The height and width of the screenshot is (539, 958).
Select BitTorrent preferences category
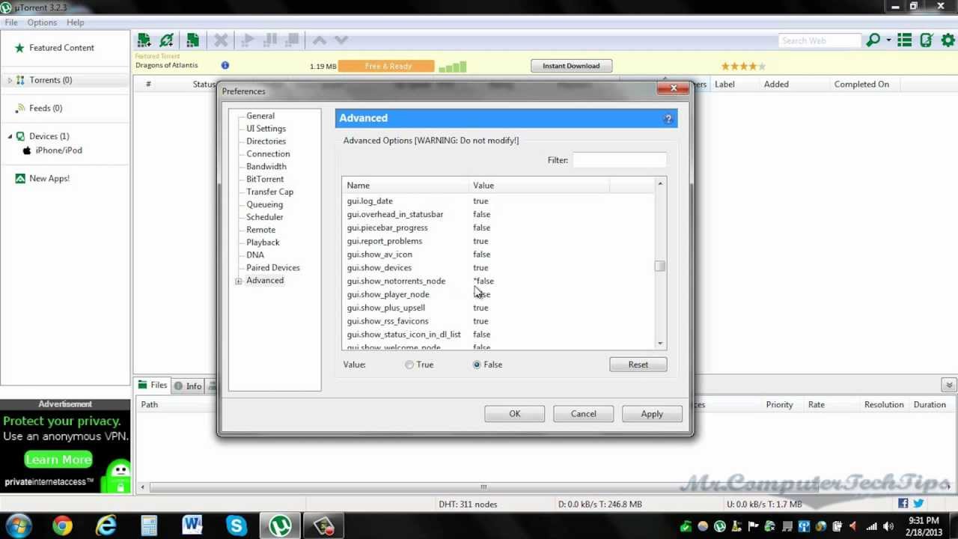[x=265, y=180]
